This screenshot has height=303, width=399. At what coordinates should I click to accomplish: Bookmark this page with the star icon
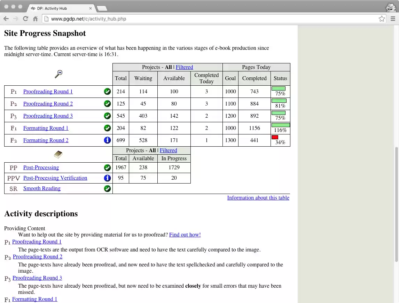382,19
